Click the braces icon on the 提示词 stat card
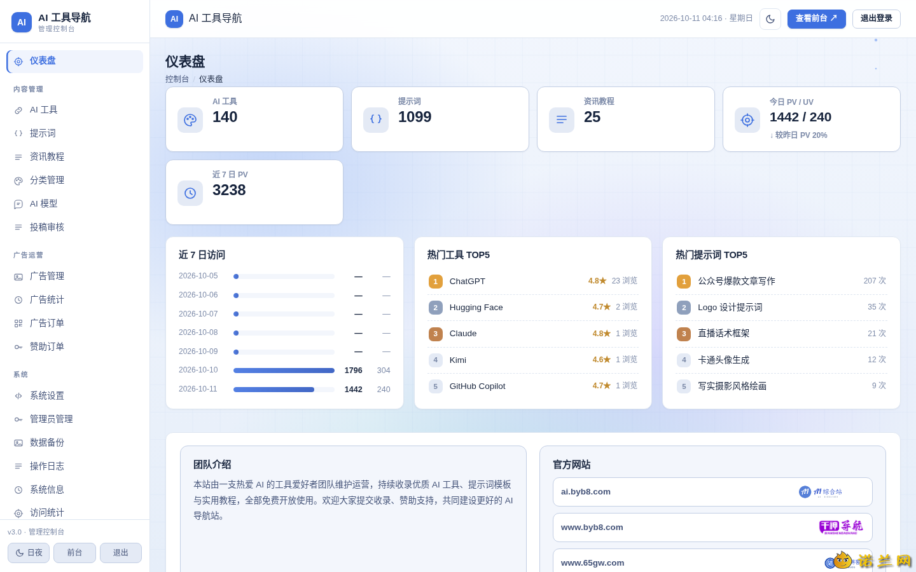This screenshot has width=916, height=572. click(376, 120)
